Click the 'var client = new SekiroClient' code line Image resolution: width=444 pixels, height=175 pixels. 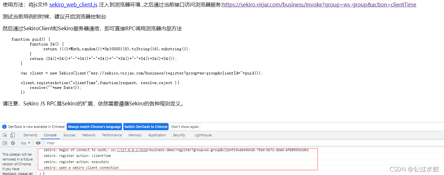(x=142, y=73)
